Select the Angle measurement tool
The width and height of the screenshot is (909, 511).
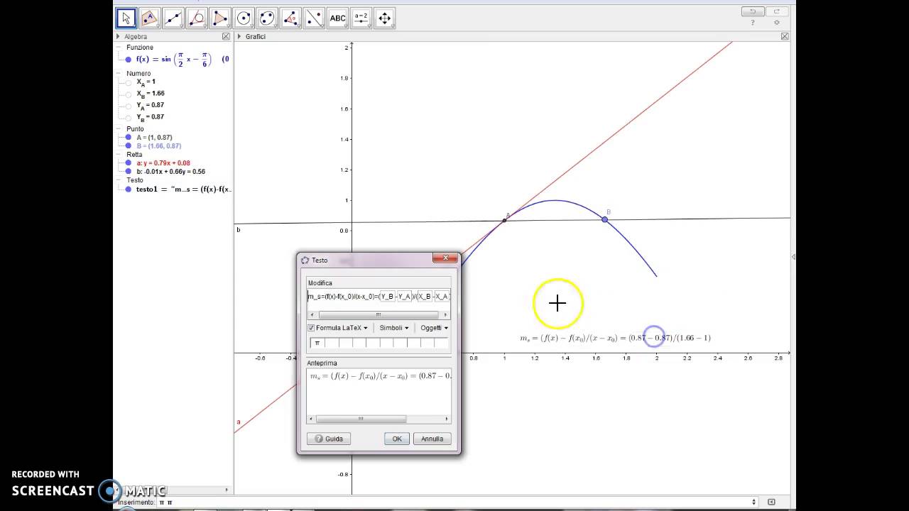[290, 18]
